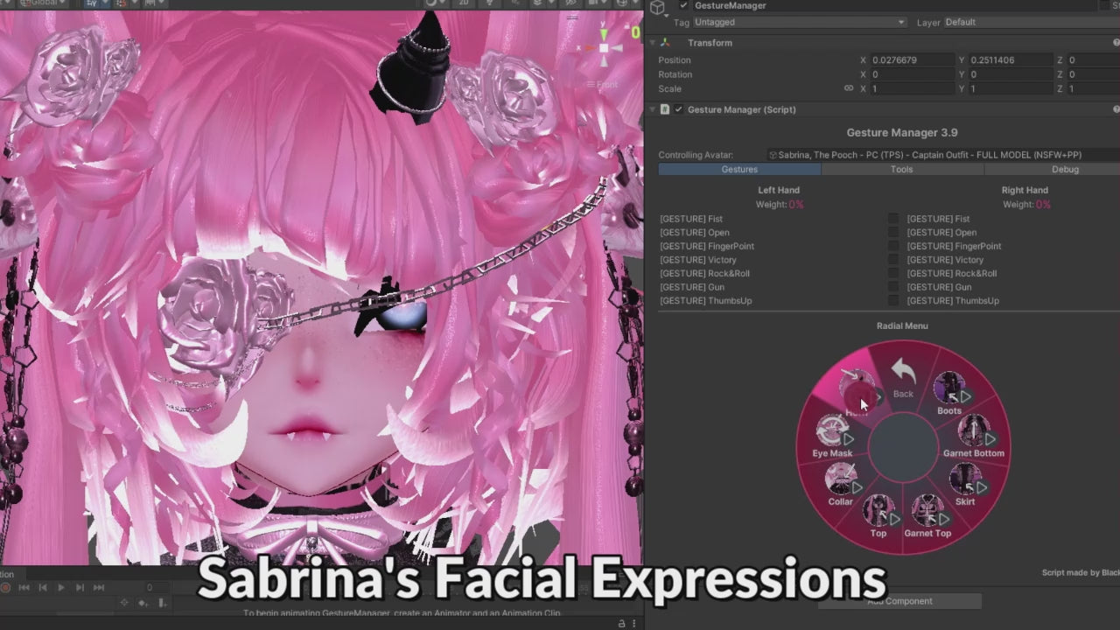Open the Top clothing radial option

878,514
